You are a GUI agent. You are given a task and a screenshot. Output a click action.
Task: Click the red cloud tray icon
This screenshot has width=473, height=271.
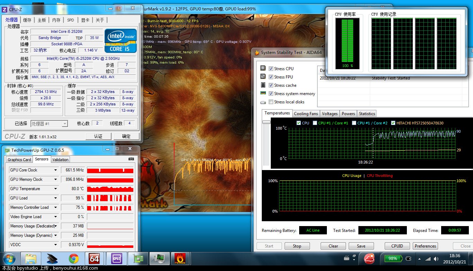[369, 258]
